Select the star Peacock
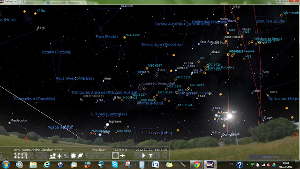 coord(120,8)
